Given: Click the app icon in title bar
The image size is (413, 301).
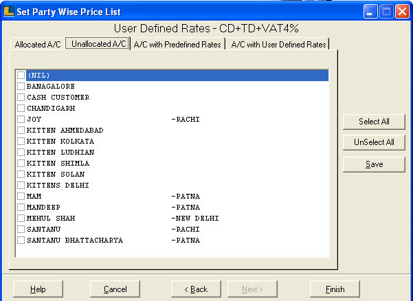Looking at the screenshot, I should pyautogui.click(x=9, y=11).
